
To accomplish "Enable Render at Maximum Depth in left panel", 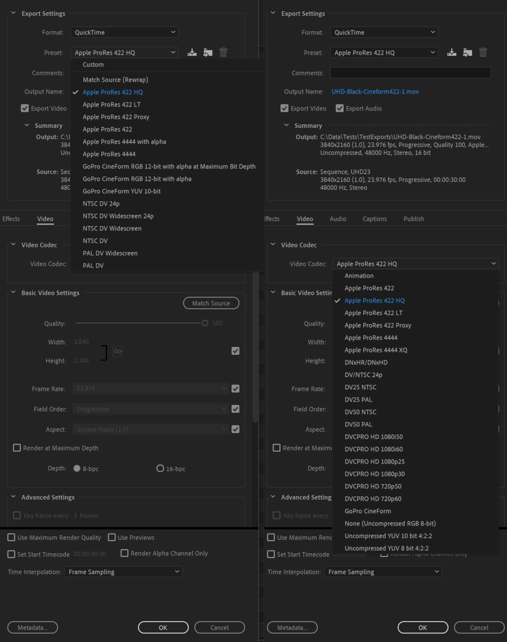I will click(17, 448).
